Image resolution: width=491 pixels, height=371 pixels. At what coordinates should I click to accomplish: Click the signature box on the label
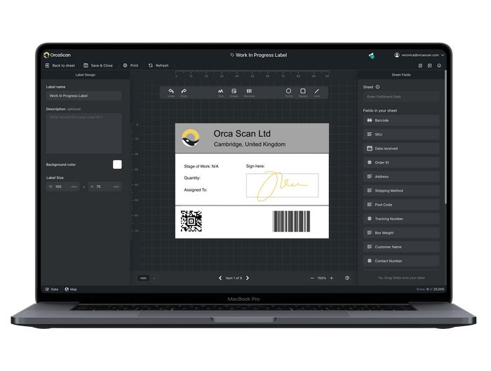pyautogui.click(x=283, y=185)
